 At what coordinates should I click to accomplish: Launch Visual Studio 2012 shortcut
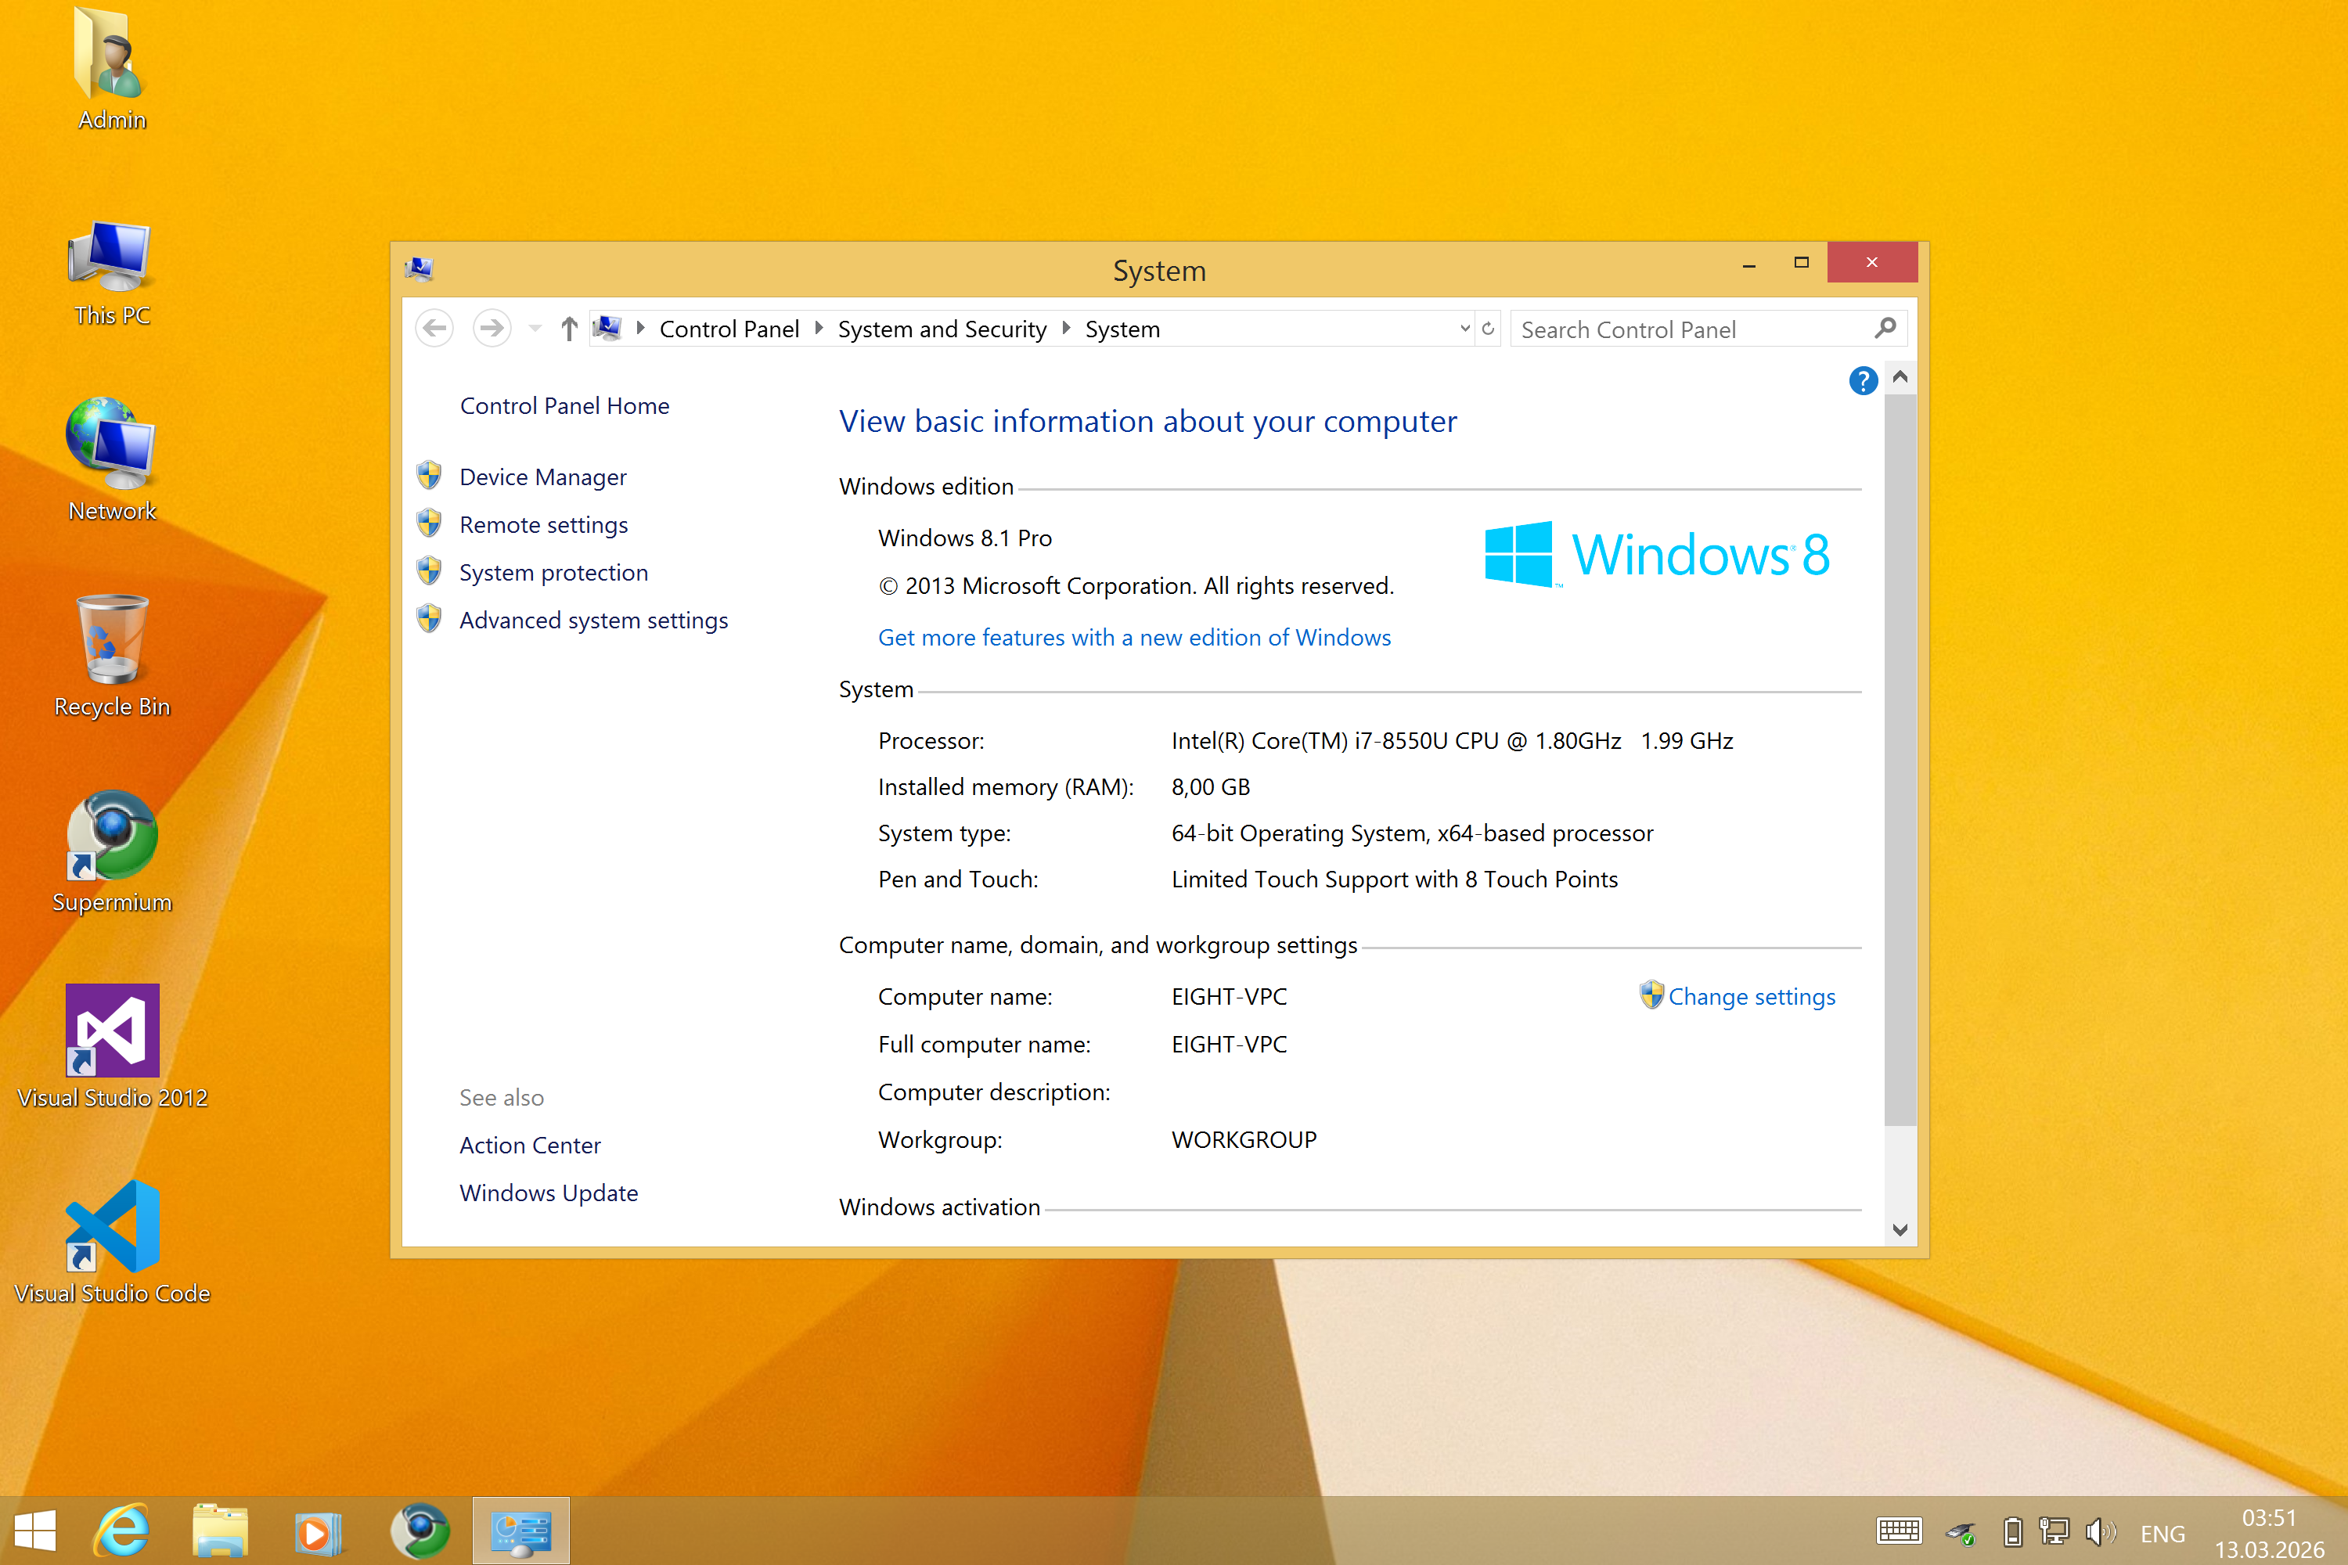[112, 1047]
